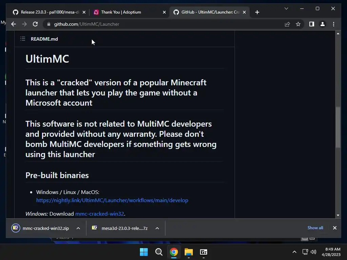Switch to the Thank You Adoptium tab
This screenshot has width=347, height=260.
(129, 12)
